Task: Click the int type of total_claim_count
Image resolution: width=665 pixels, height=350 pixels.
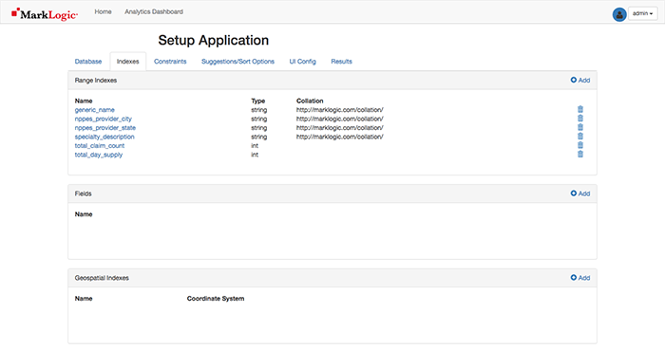Action: (255, 145)
